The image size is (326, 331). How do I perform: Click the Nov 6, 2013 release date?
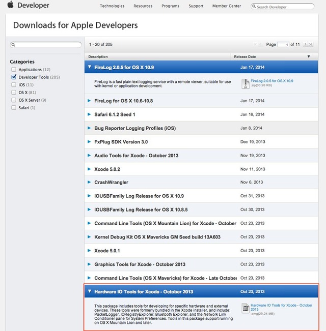pos(252,182)
